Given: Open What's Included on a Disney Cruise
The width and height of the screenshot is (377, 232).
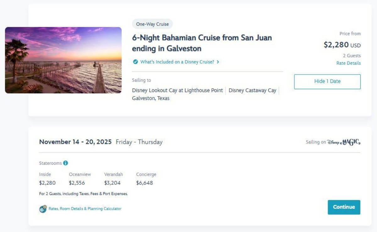Looking at the screenshot, I should point(175,62).
